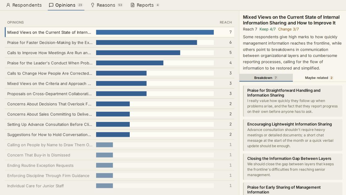The image size is (346, 195).
Task: Select 'Praise for the Leader's Conduct' row
Action: [119, 63]
